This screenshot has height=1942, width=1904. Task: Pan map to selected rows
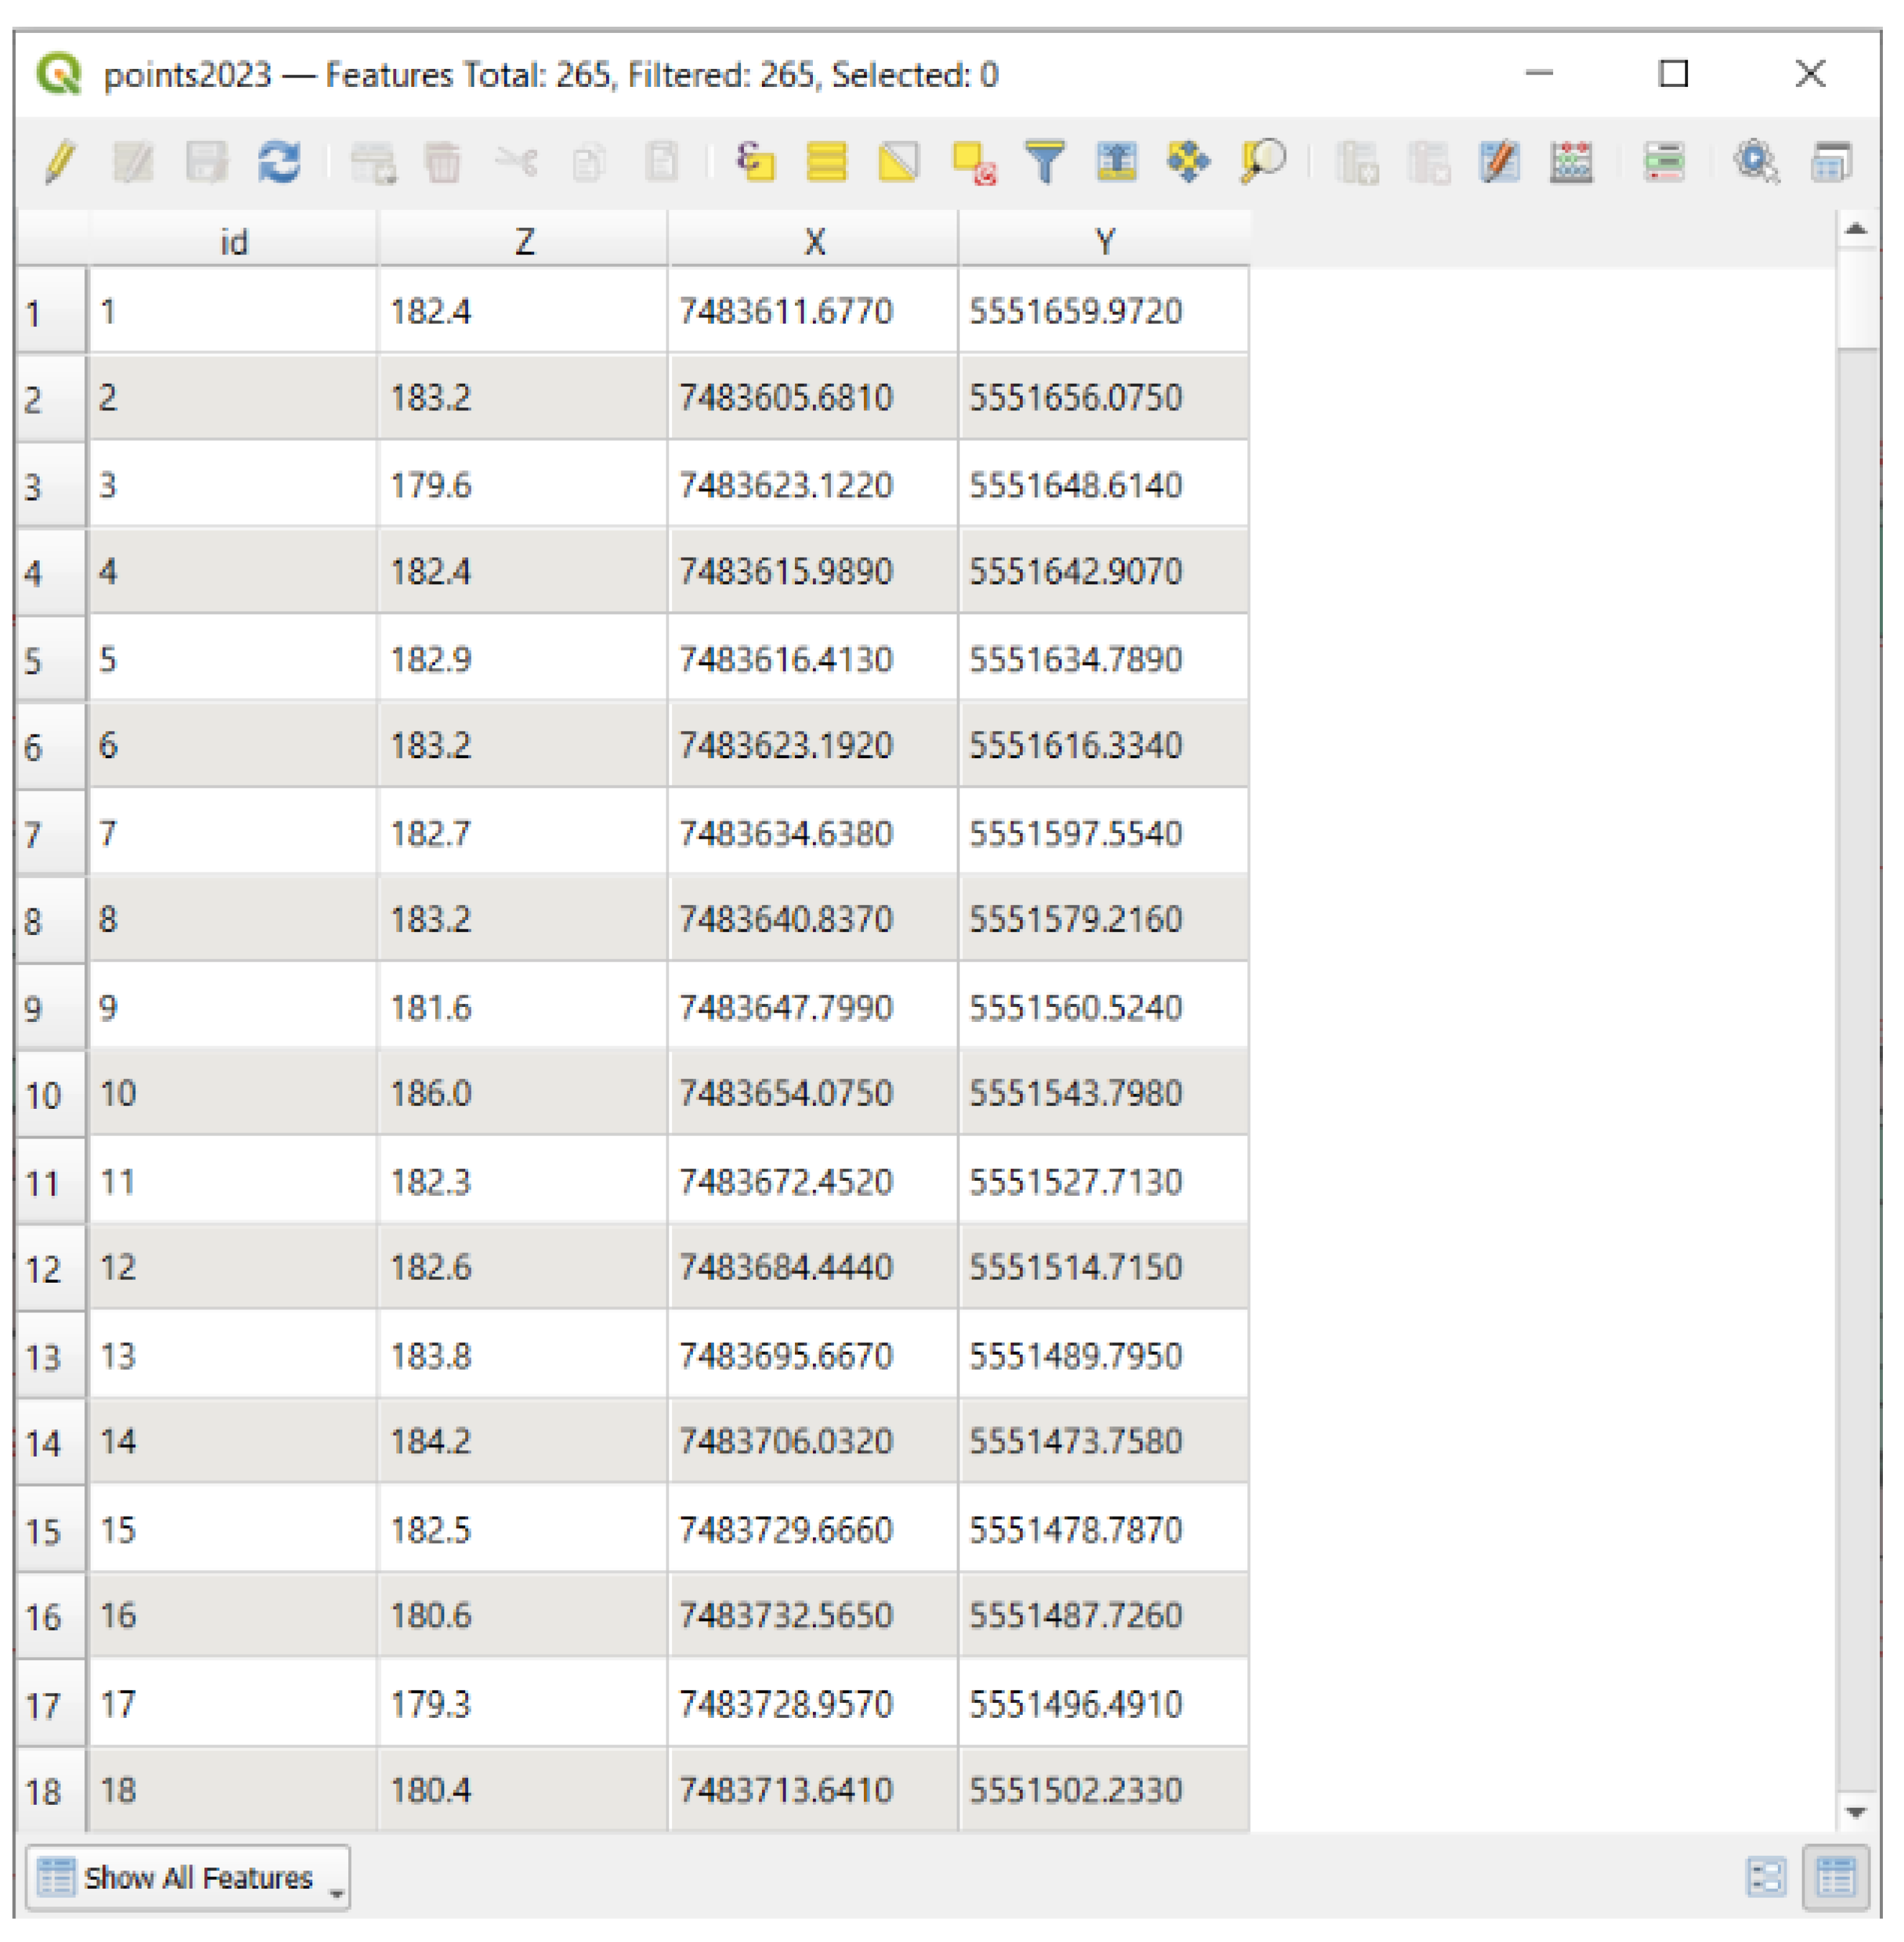click(x=1189, y=162)
